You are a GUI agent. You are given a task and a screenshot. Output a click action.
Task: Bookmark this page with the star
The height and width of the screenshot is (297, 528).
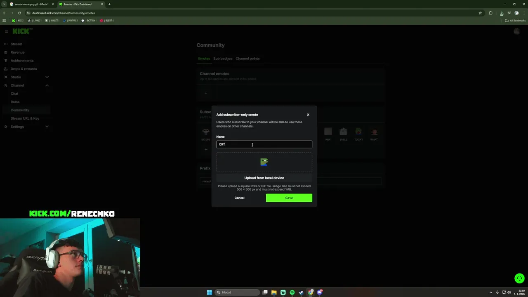(x=480, y=13)
